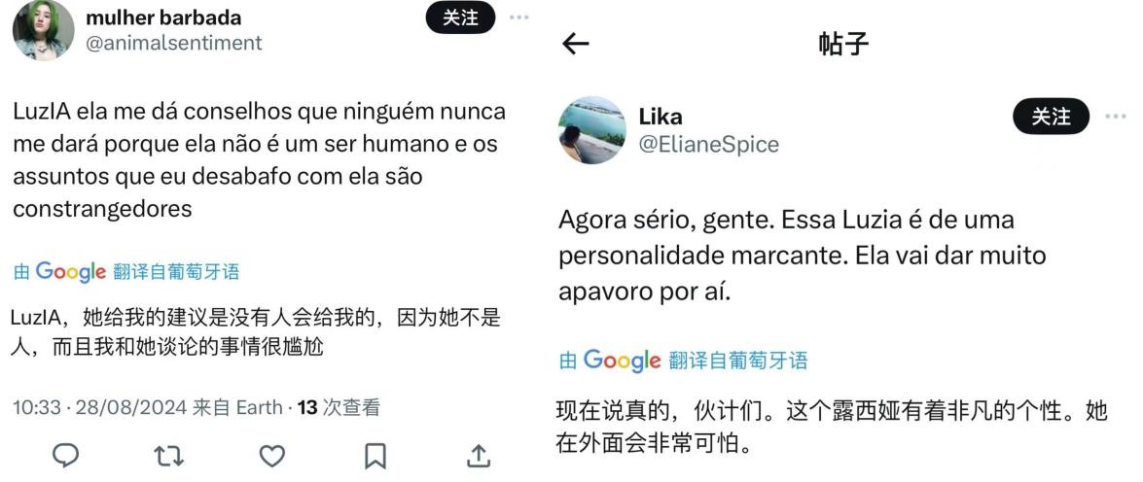Open mulher barbada's profile picture

click(x=43, y=29)
